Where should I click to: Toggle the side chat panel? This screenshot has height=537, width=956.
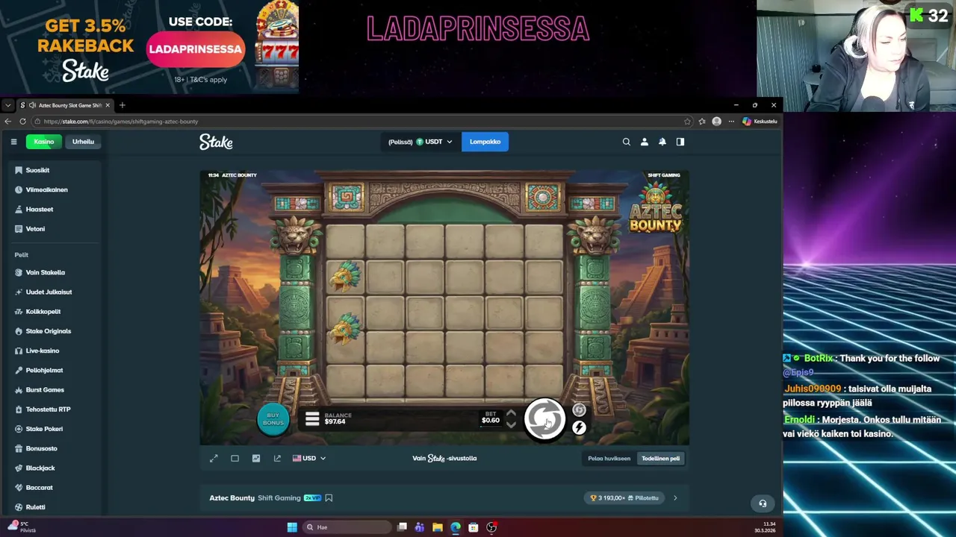coord(680,142)
